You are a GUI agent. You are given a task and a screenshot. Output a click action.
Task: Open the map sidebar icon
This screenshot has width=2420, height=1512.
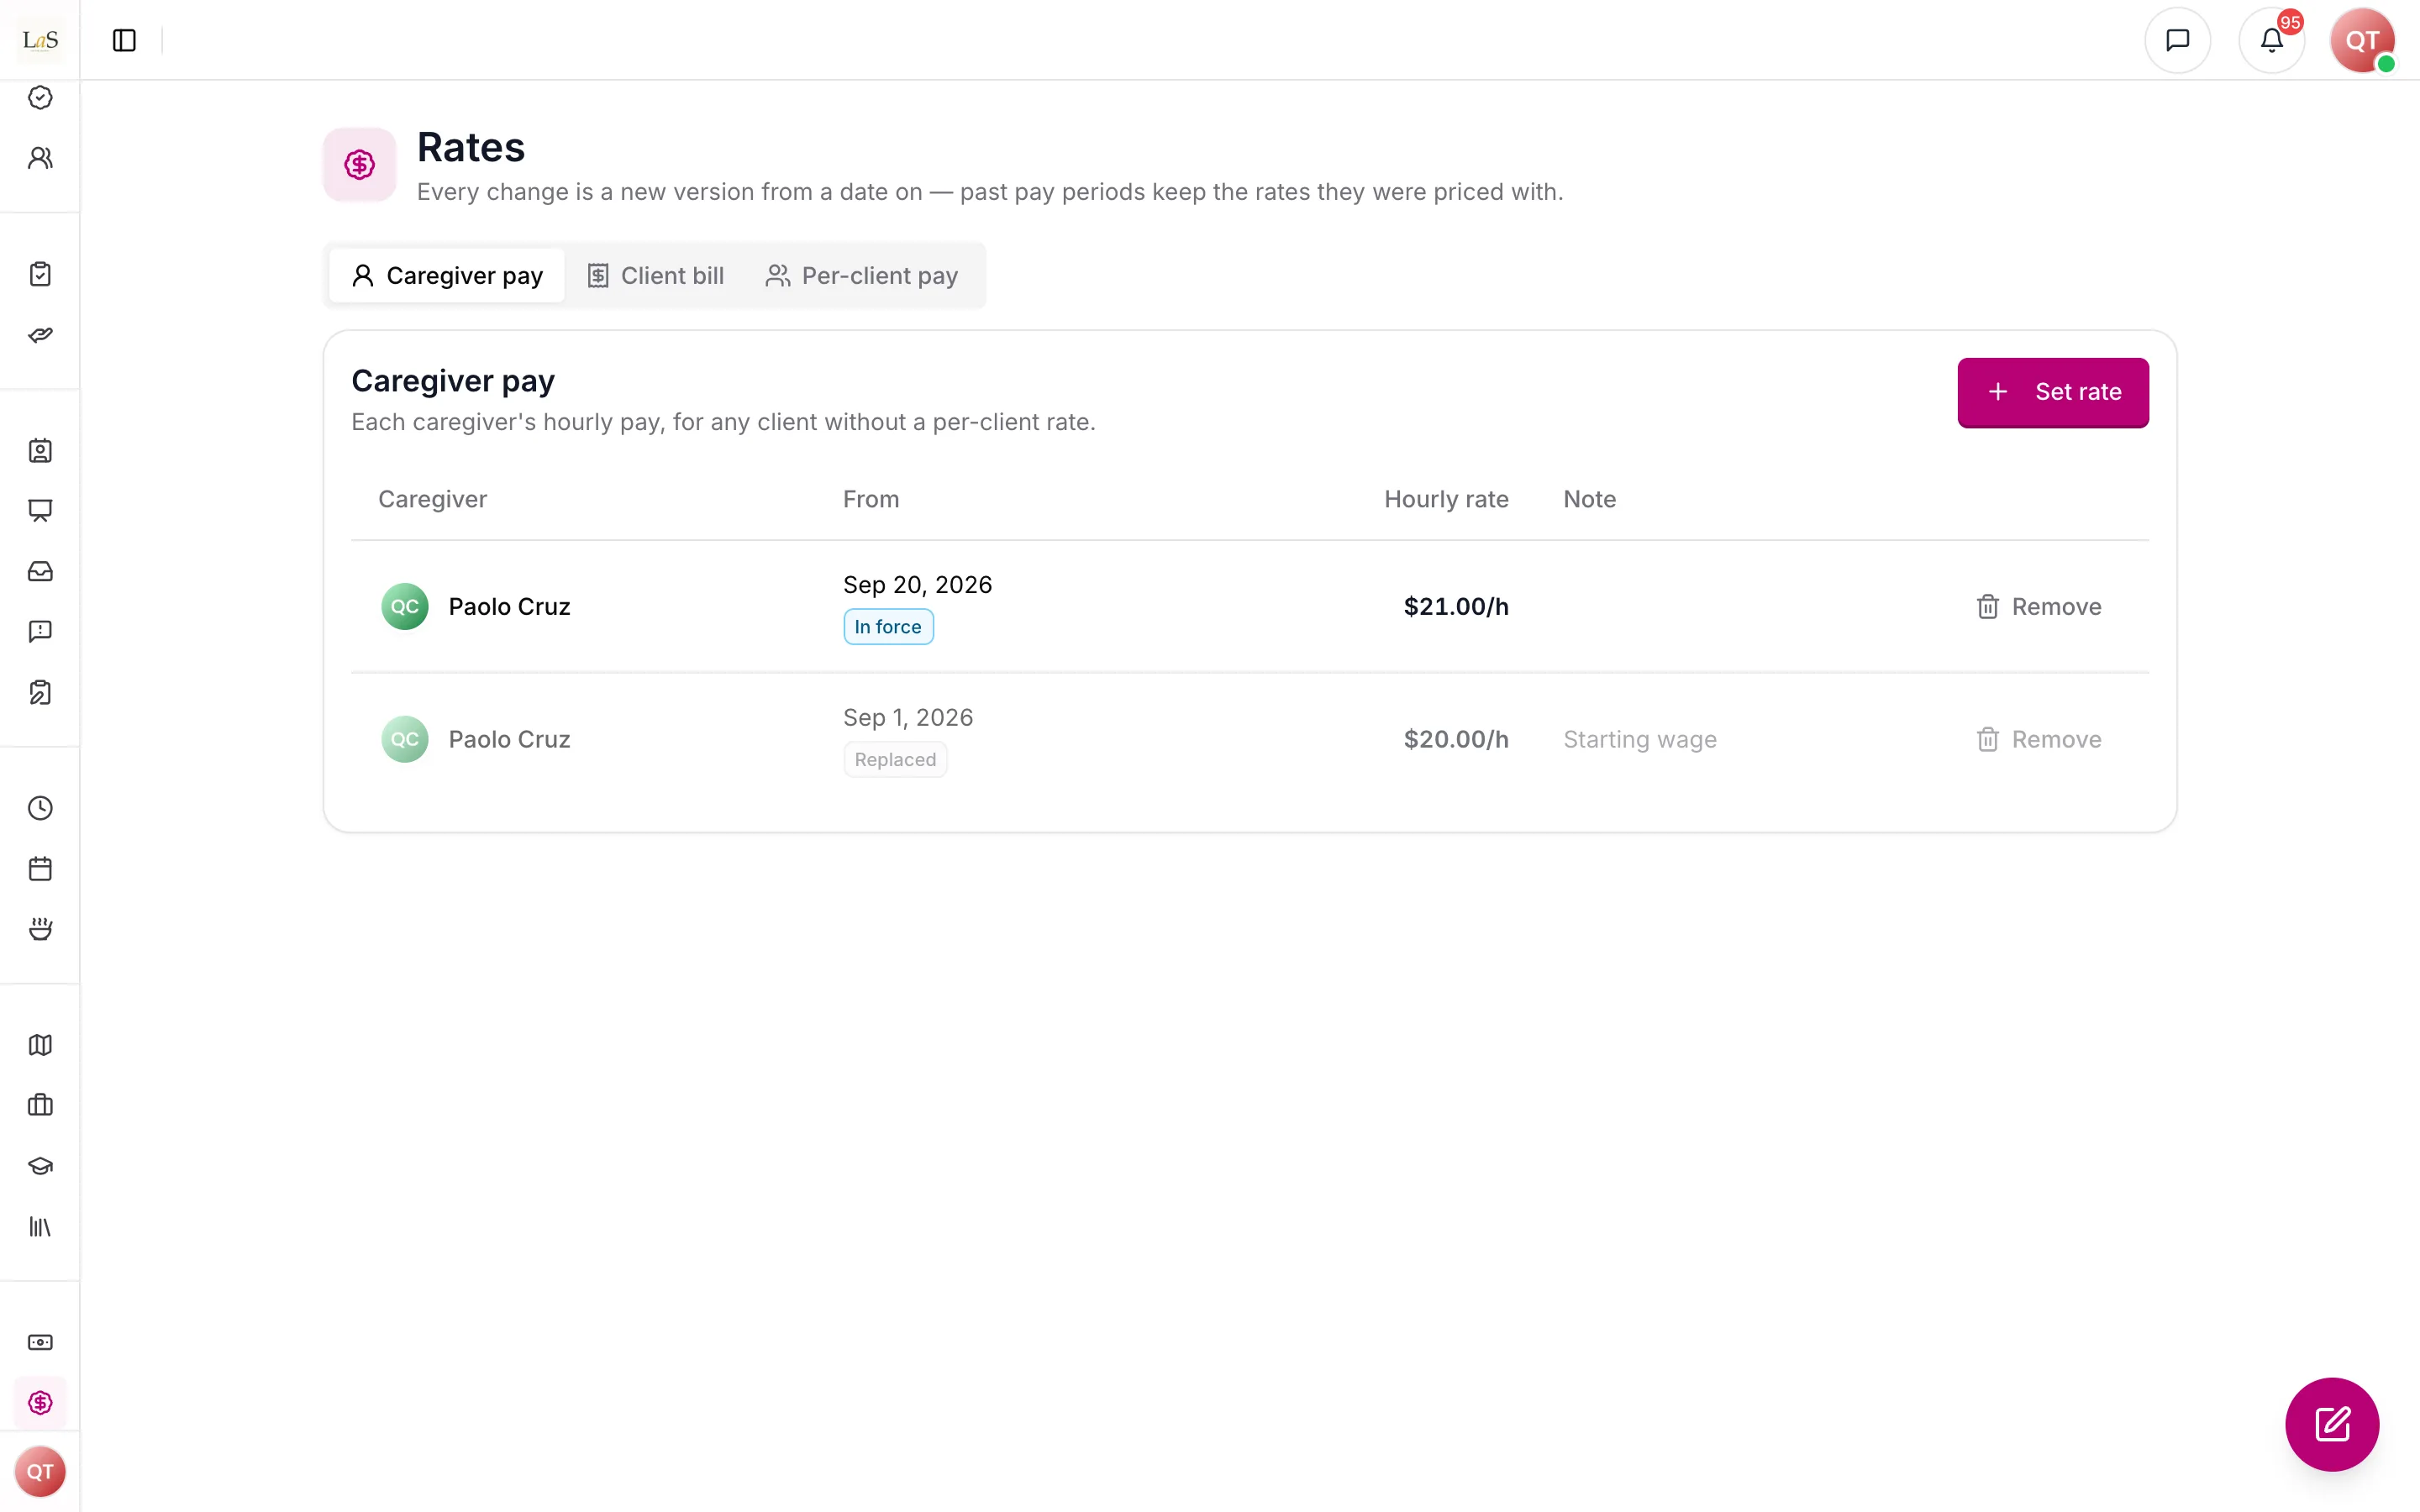40,1045
